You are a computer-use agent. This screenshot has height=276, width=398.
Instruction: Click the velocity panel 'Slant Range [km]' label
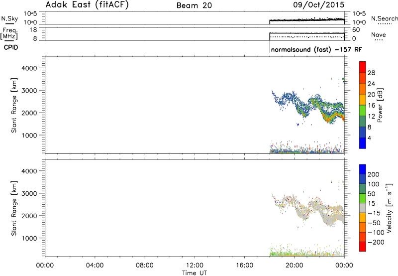[14, 208]
